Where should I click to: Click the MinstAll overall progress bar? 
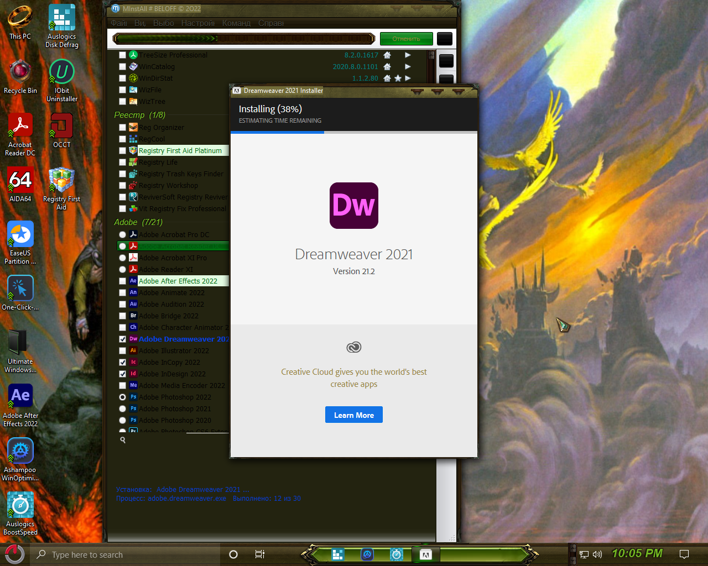click(244, 39)
